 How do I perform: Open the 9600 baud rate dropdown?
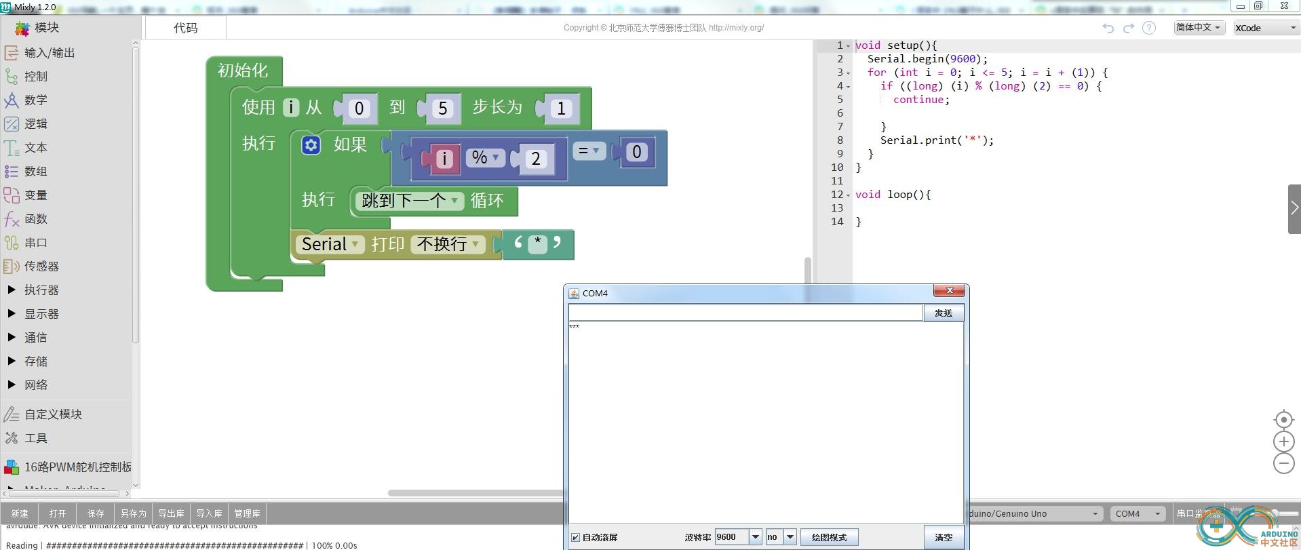tap(755, 537)
